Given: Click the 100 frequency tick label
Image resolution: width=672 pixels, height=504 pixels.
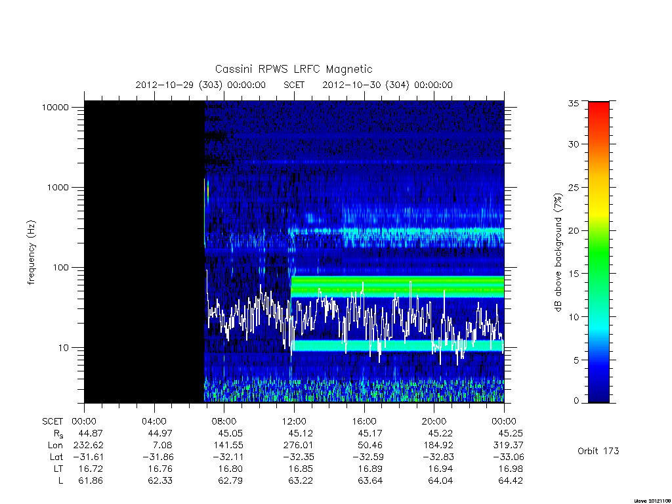Looking at the screenshot, I should 60,268.
